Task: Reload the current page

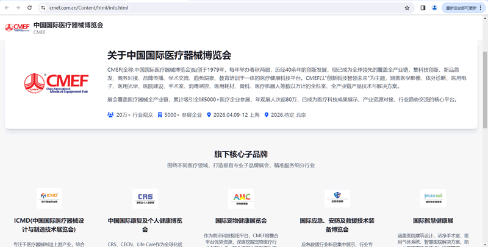Action: (29, 8)
